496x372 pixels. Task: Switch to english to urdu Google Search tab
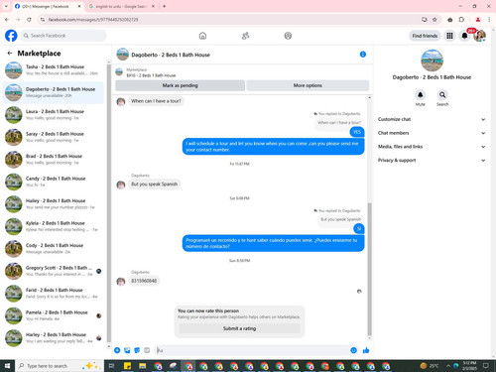(121, 6)
